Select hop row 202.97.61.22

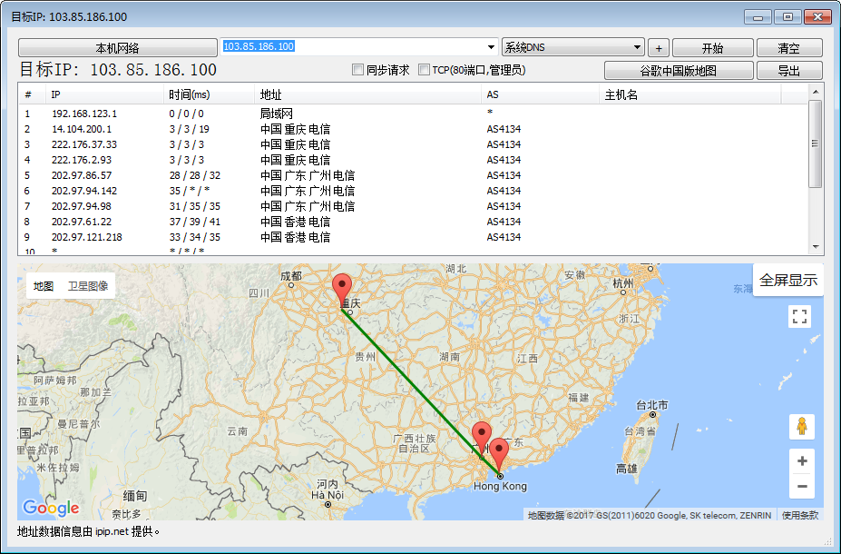point(413,222)
